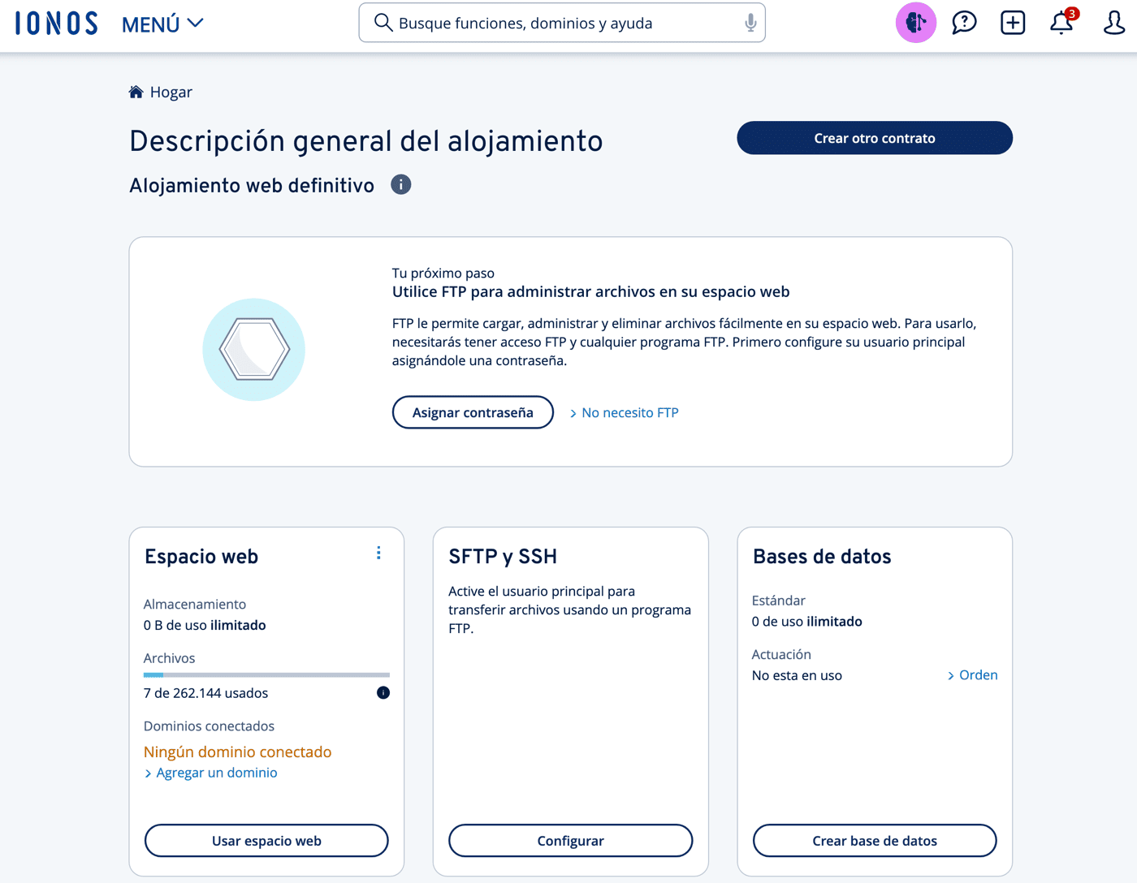Image resolution: width=1137 pixels, height=883 pixels.
Task: Click 'No esta en uso' text
Action: pos(797,675)
